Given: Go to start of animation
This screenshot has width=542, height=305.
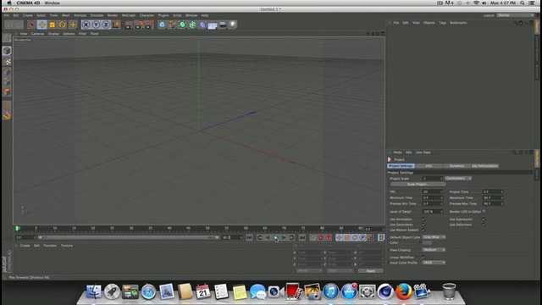Looking at the screenshot, I should coord(249,237).
